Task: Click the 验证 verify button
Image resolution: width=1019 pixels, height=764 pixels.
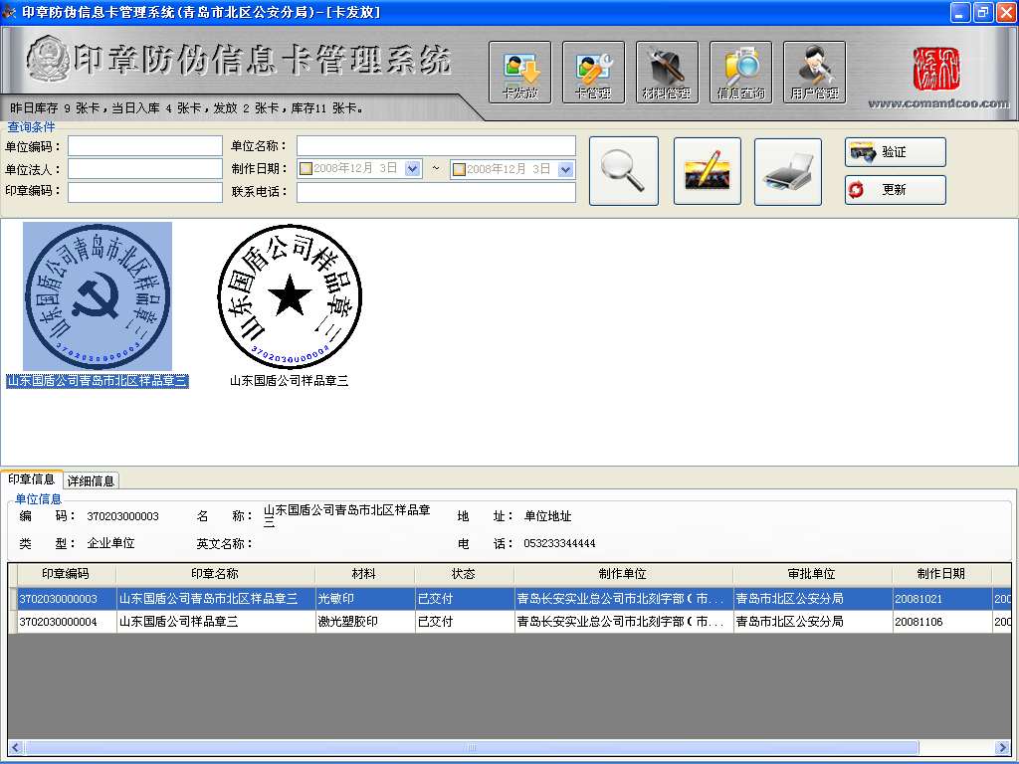Action: [x=895, y=152]
